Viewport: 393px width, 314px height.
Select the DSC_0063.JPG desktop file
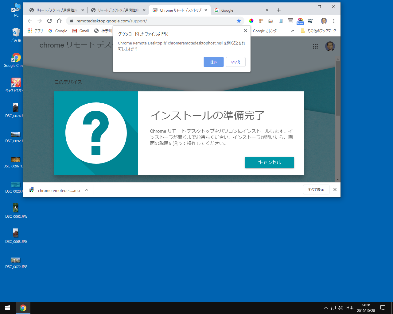coord(16,236)
